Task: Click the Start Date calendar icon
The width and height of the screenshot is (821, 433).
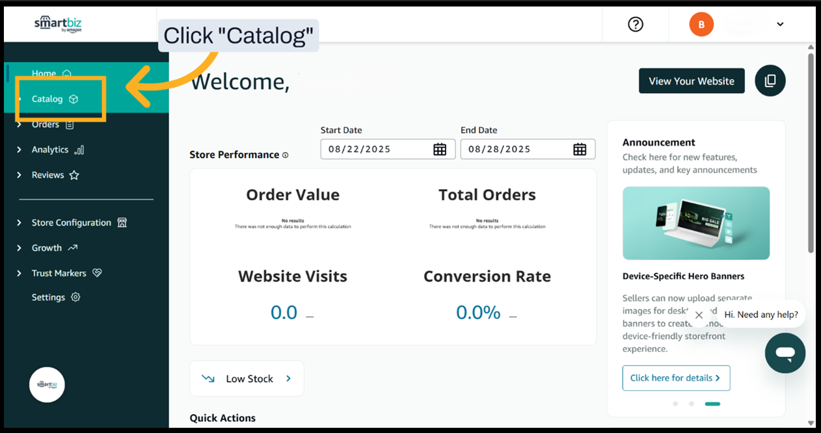Action: coord(440,149)
